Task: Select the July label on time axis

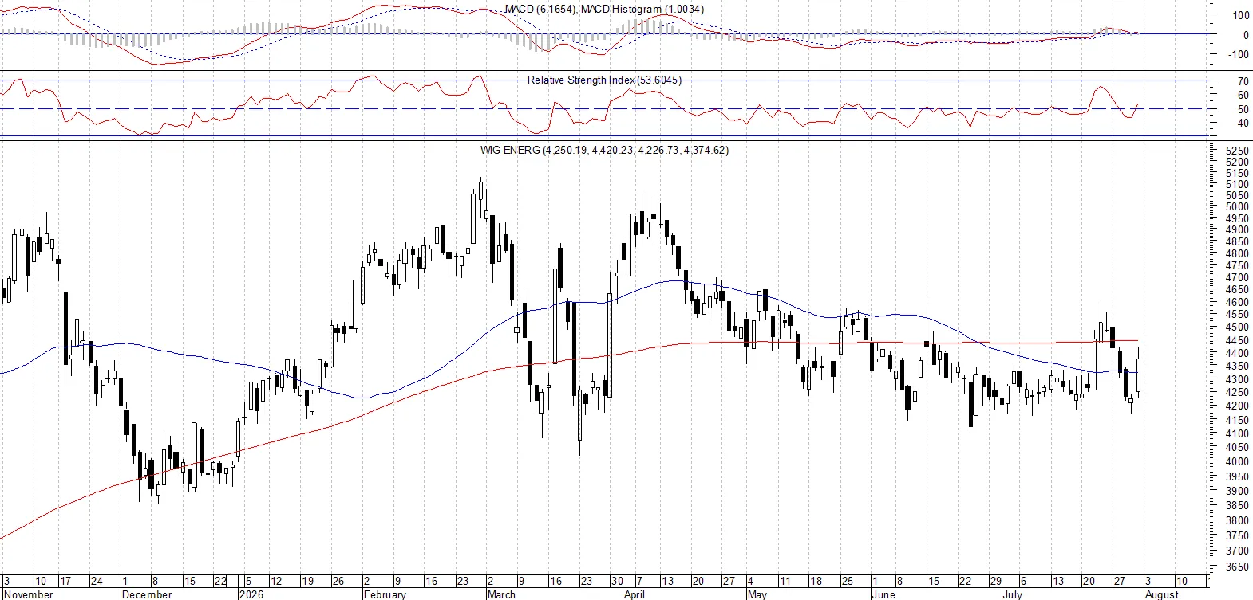Action: click(x=1012, y=594)
